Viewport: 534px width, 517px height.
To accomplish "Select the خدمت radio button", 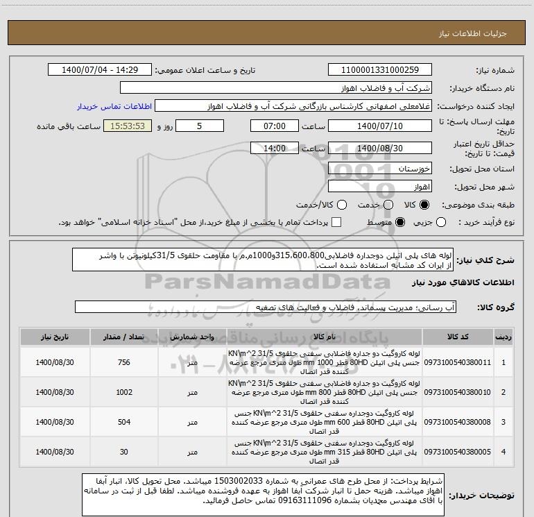I will pyautogui.click(x=388, y=205).
